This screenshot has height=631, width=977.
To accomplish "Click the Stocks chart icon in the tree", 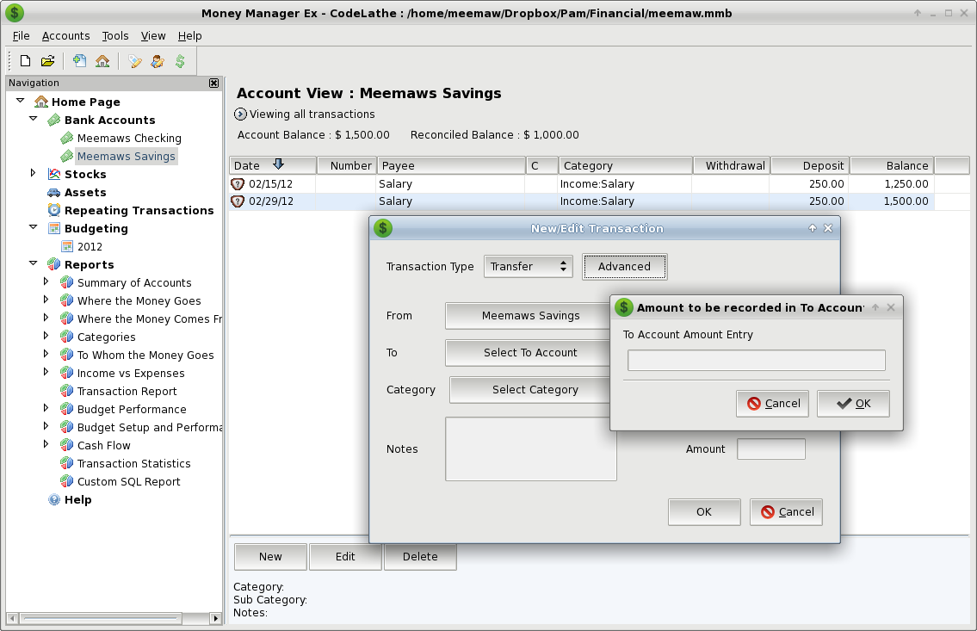I will tap(54, 175).
